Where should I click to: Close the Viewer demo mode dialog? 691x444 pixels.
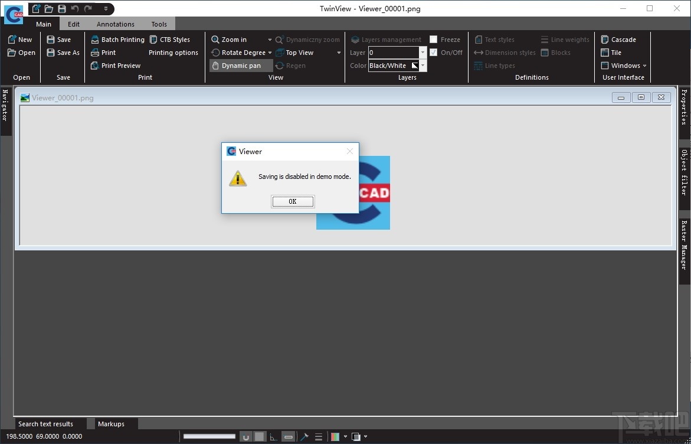tap(350, 151)
